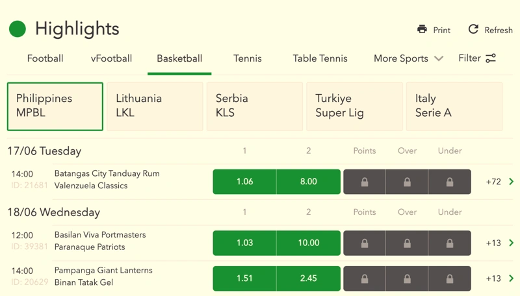This screenshot has height=296, width=520.
Task: Click the green Highlights circle icon
Action: (x=18, y=29)
